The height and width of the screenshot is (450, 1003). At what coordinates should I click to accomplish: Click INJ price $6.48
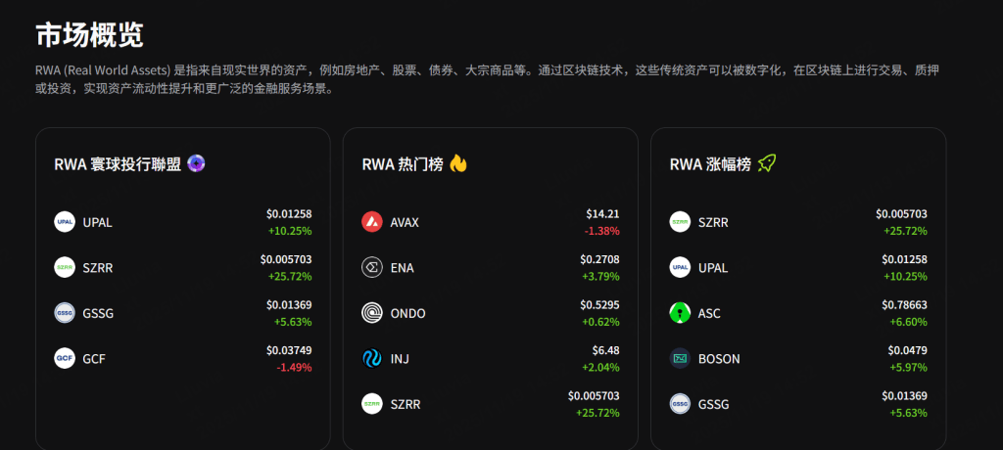click(605, 350)
